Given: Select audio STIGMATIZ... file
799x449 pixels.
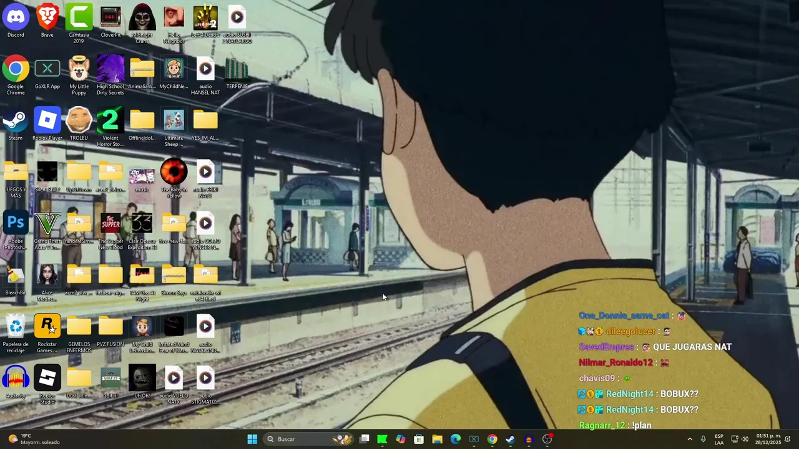Looking at the screenshot, I should click(x=205, y=385).
